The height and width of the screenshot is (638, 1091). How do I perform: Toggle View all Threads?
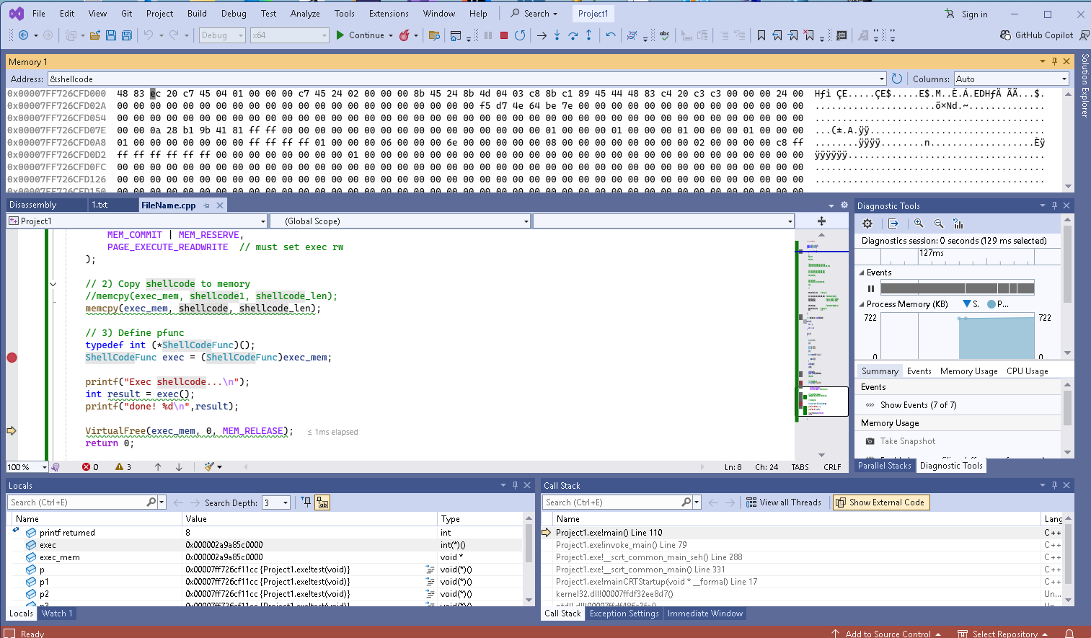tap(783, 502)
